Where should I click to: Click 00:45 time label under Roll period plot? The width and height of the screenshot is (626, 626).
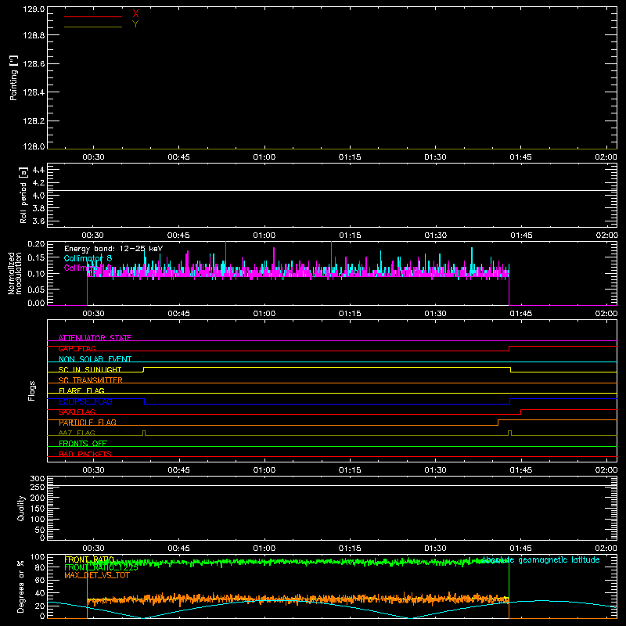pyautogui.click(x=178, y=236)
